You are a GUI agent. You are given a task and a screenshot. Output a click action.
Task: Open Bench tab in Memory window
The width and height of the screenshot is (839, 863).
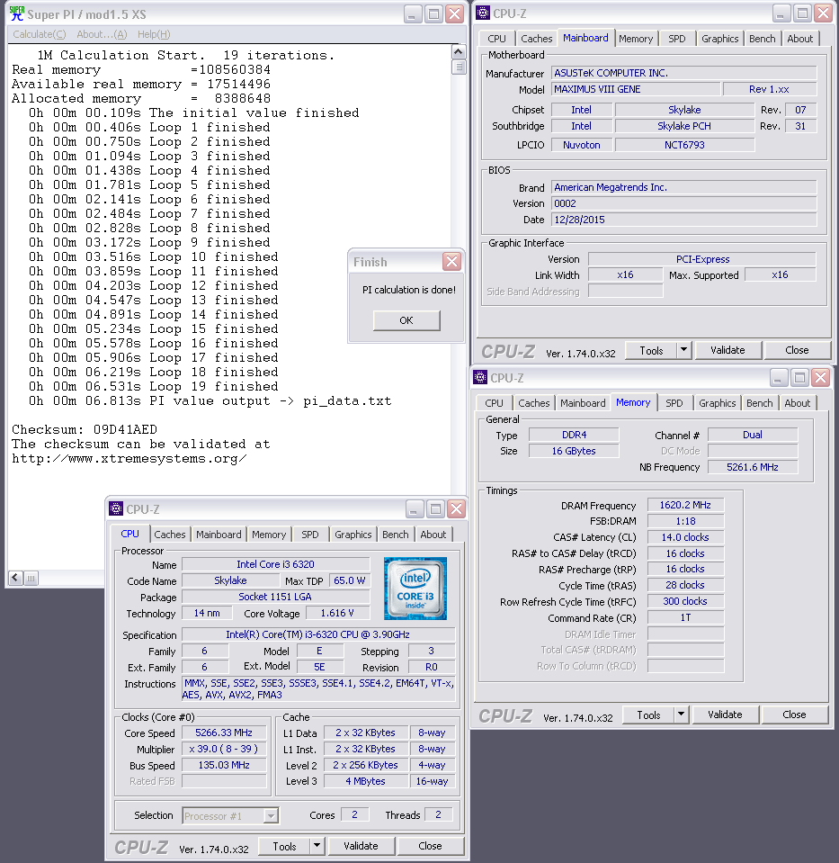759,403
